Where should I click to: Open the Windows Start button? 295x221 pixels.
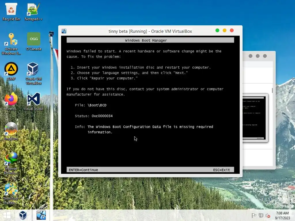pyautogui.click(x=7, y=215)
